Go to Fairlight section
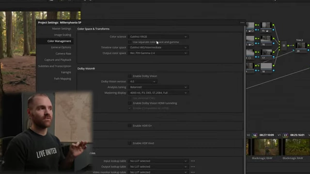 pyautogui.click(x=66, y=72)
